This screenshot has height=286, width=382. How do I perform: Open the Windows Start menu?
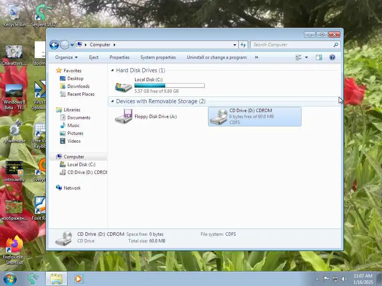10,279
